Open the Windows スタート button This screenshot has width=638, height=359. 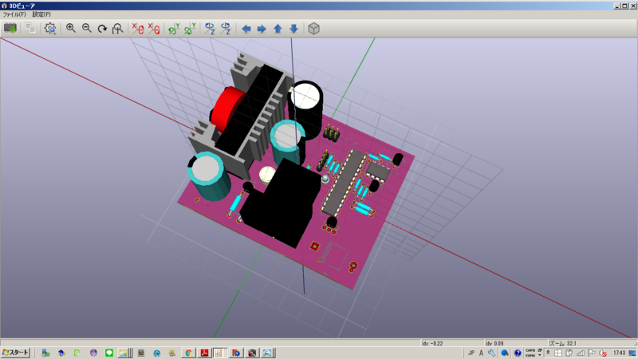15,353
